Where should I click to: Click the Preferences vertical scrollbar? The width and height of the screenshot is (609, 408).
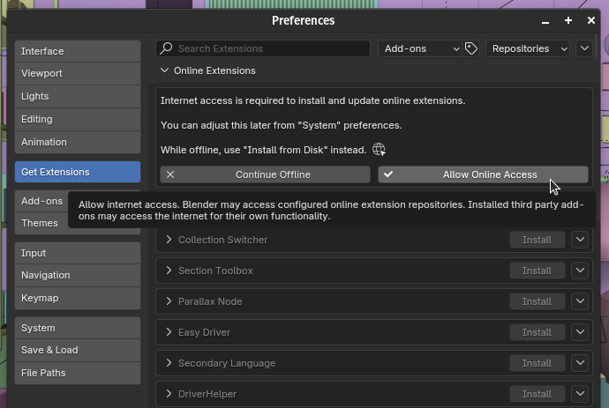[597, 48]
